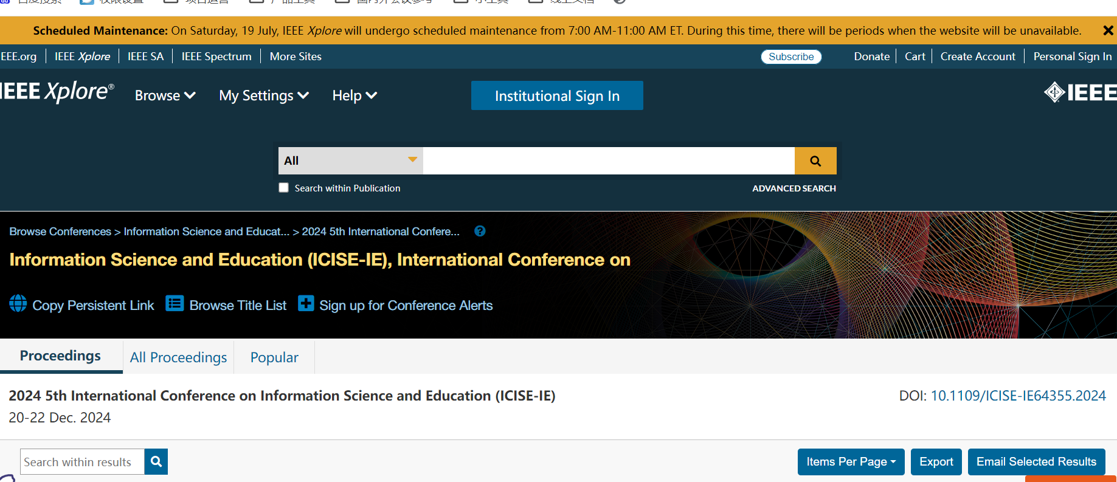Switch to the Popular tab

(x=274, y=357)
